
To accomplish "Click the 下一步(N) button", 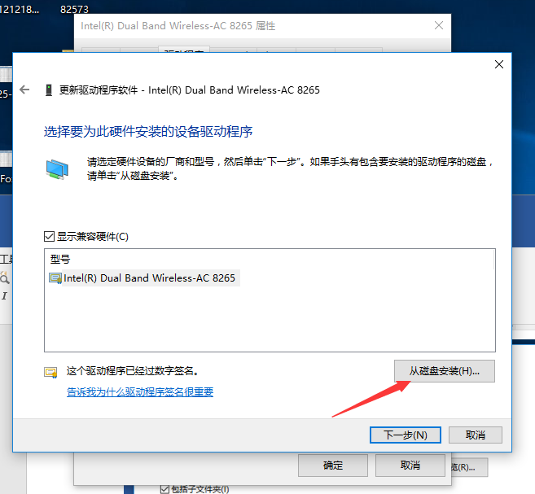I will [406, 435].
